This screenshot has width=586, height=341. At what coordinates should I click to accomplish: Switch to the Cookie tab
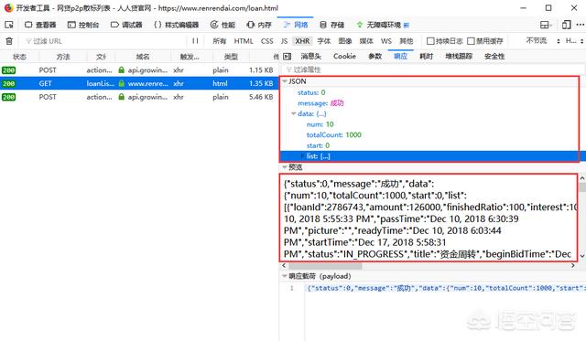(x=344, y=57)
